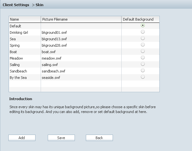Save the skin settings

point(61,138)
